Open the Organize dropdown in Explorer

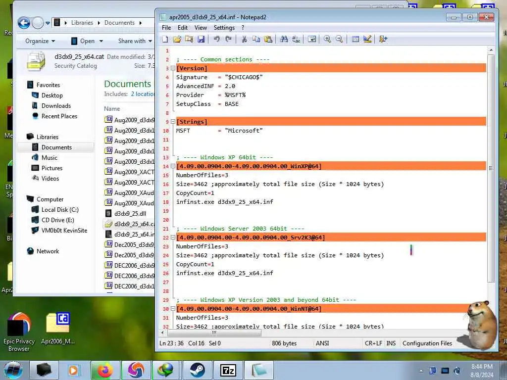click(x=40, y=41)
